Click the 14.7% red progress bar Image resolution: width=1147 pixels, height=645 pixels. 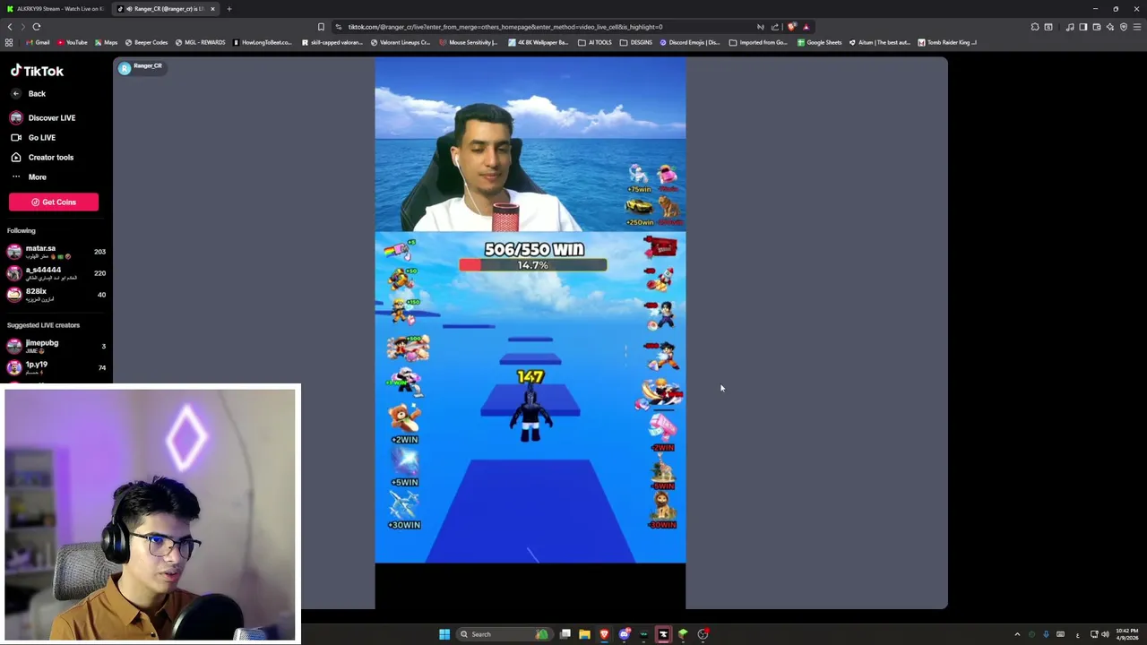[x=532, y=265]
